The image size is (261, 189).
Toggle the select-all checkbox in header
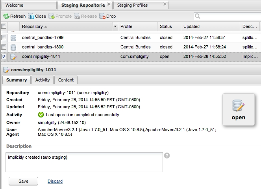[x=4, y=26]
